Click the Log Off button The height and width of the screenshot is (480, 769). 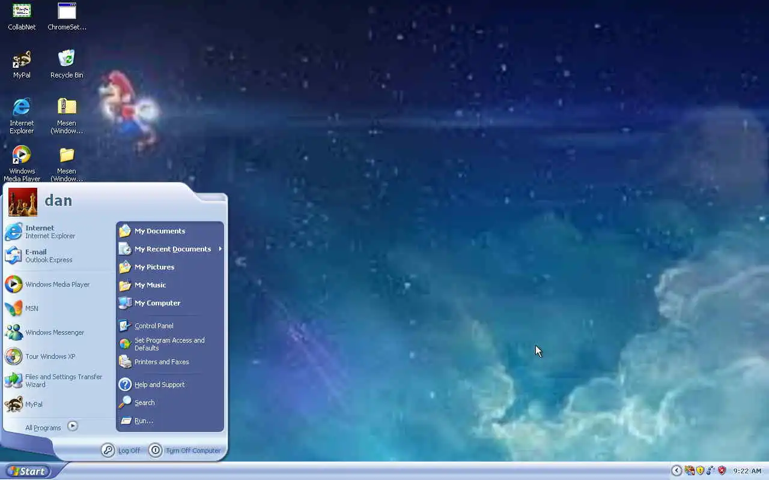pyautogui.click(x=121, y=450)
